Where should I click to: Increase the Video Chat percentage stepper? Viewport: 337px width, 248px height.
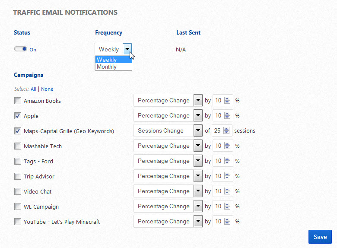coord(227,189)
